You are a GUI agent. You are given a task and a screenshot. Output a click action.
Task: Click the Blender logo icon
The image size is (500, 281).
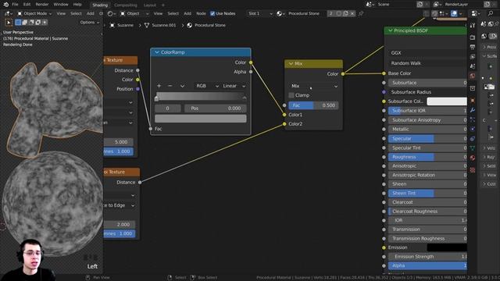(x=5, y=5)
